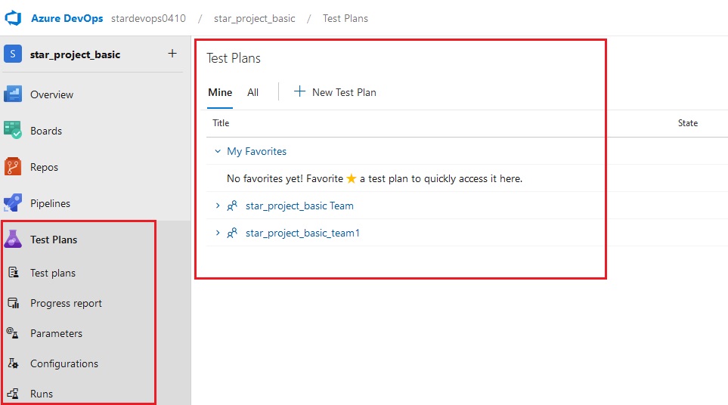
Task: Open the Parameters icon in sidebar
Action: tap(13, 333)
